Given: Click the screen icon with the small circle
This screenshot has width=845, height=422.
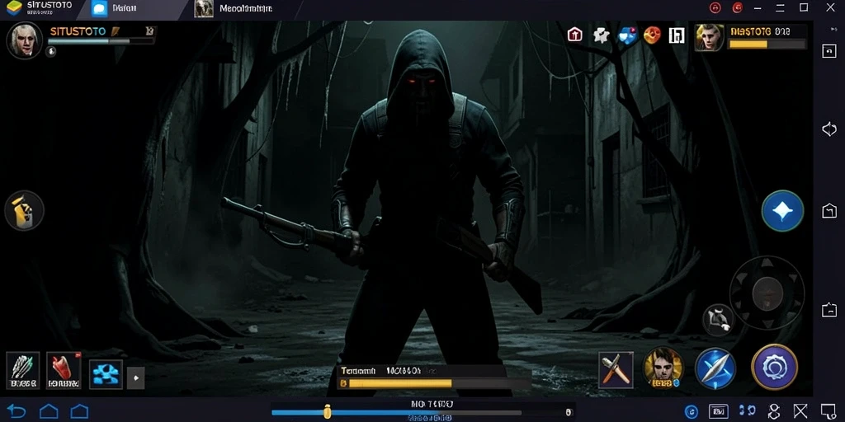Looking at the screenshot, I should point(828,412).
